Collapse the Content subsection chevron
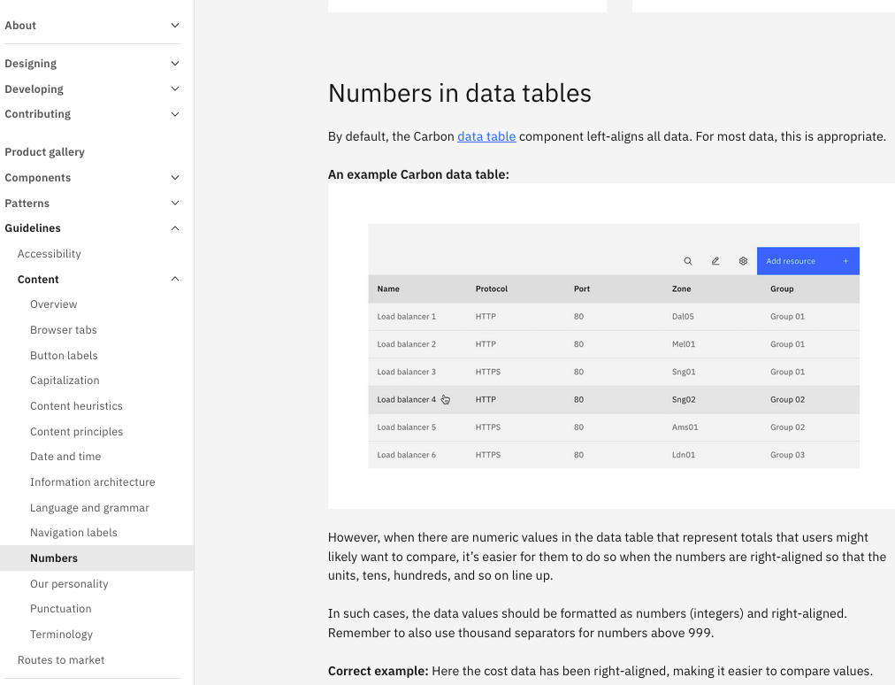This screenshot has width=895, height=685. (175, 279)
